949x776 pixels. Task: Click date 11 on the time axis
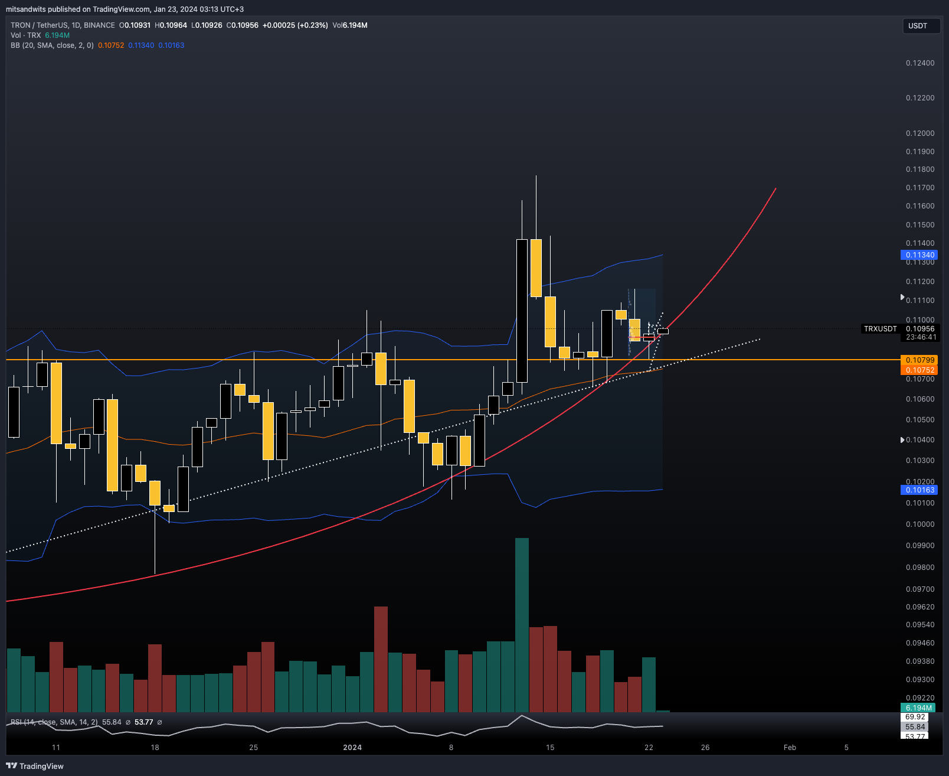coord(56,748)
